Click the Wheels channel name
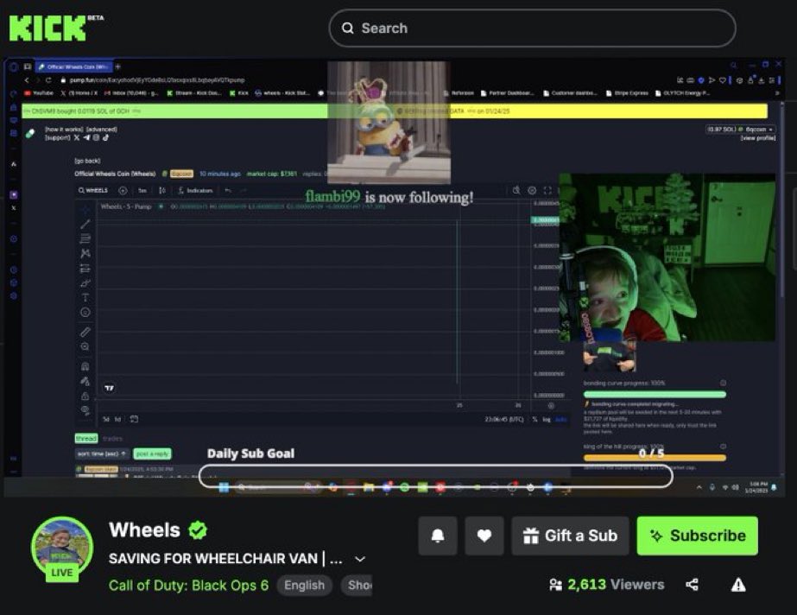Image resolution: width=797 pixels, height=615 pixels. coord(144,530)
